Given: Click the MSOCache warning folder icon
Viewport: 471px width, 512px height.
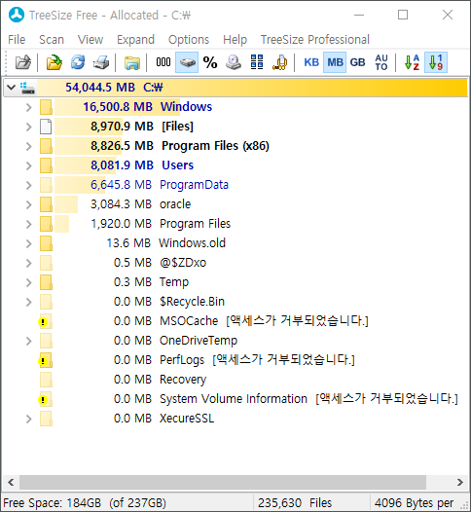Looking at the screenshot, I should click(46, 321).
